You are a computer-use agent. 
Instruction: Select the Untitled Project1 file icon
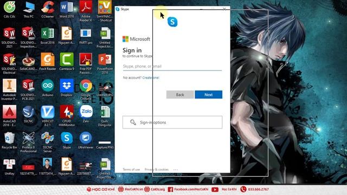[x=105, y=165]
